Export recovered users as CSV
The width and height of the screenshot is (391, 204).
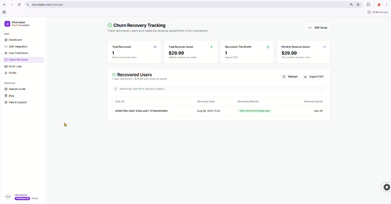(x=314, y=77)
